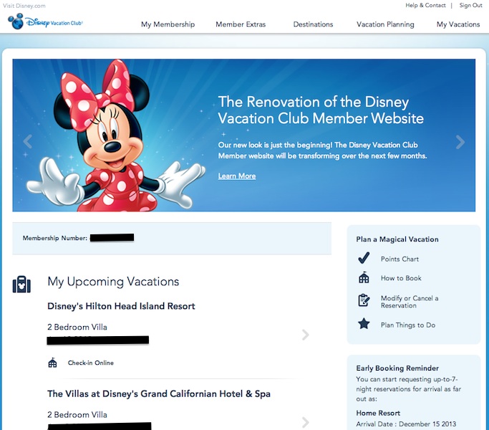
Task: Go to the previous banner slide
Action: coord(28,141)
